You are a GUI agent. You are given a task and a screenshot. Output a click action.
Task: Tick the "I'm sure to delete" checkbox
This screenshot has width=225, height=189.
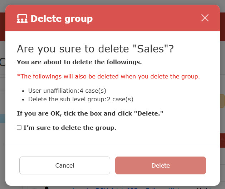point(19,128)
